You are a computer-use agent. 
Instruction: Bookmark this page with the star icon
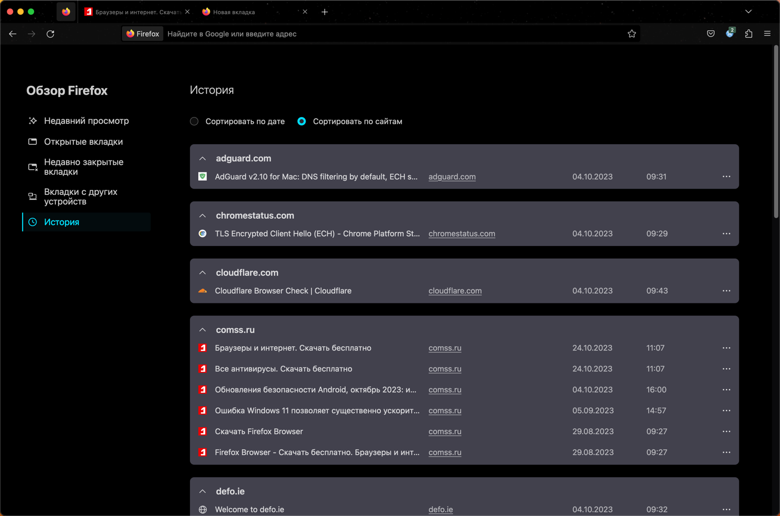(x=631, y=34)
